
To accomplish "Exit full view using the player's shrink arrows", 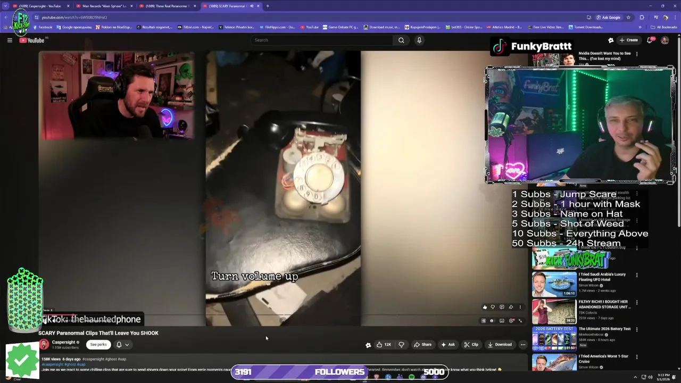I will (520, 321).
